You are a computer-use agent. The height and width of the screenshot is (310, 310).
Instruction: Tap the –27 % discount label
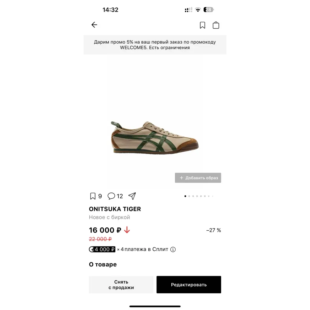pos(213,230)
